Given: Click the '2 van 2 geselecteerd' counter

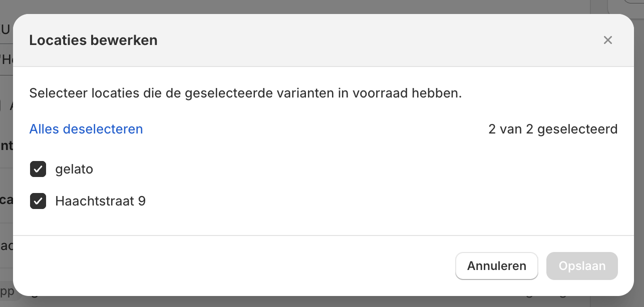Looking at the screenshot, I should (553, 129).
